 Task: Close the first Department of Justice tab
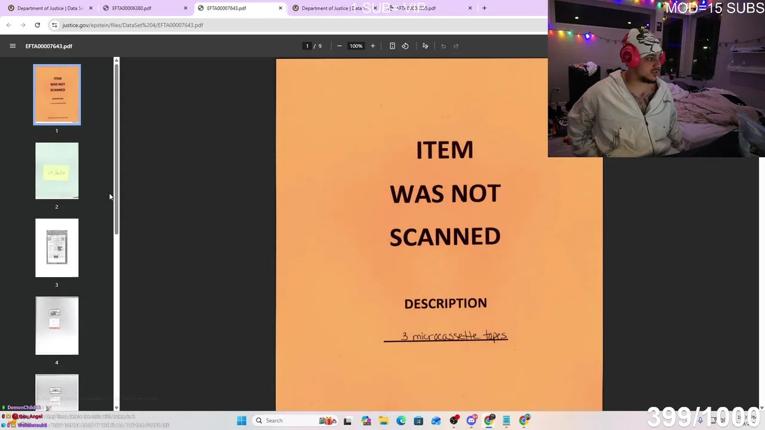tap(91, 8)
